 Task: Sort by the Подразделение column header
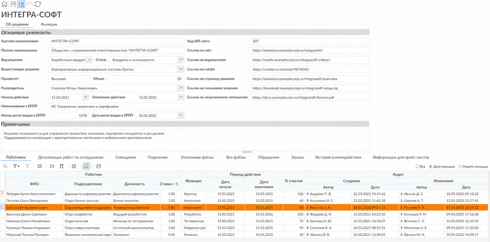pyautogui.click(x=88, y=184)
